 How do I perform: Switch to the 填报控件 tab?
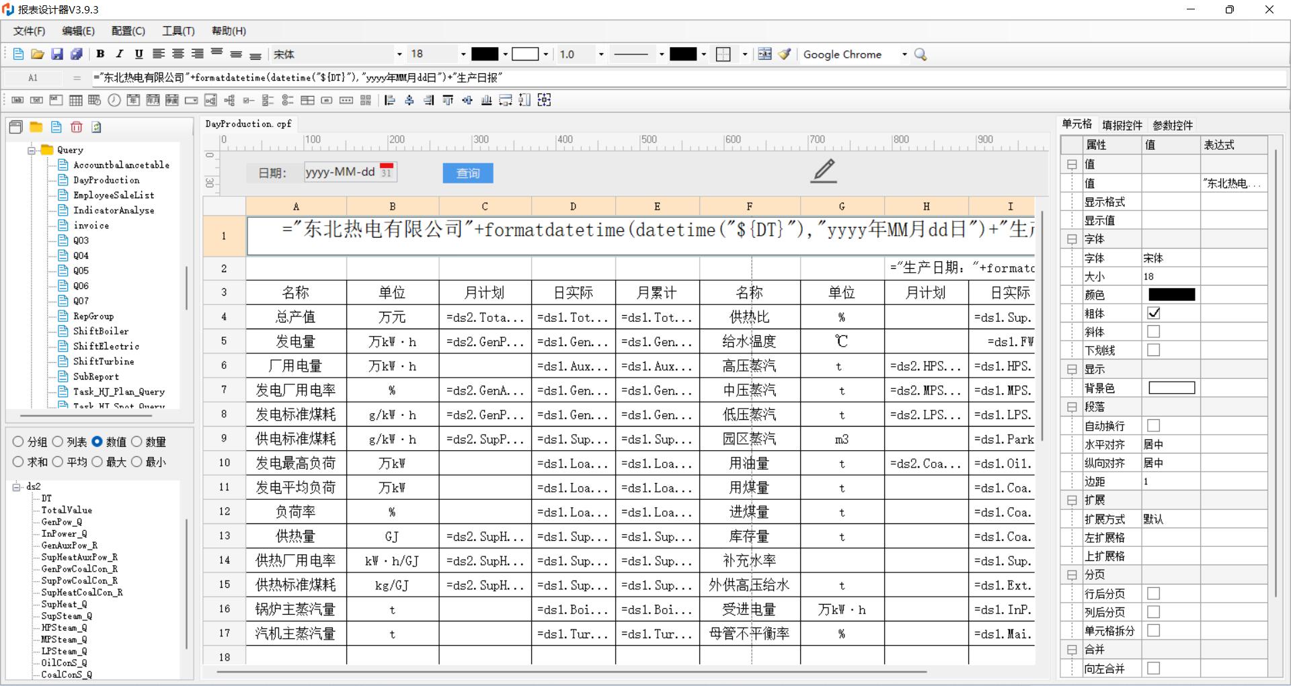tap(1122, 125)
